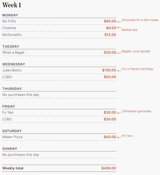The image size is (160, 175).
Task: Click Friday's LCBO row label
Action: pyautogui.click(x=7, y=119)
